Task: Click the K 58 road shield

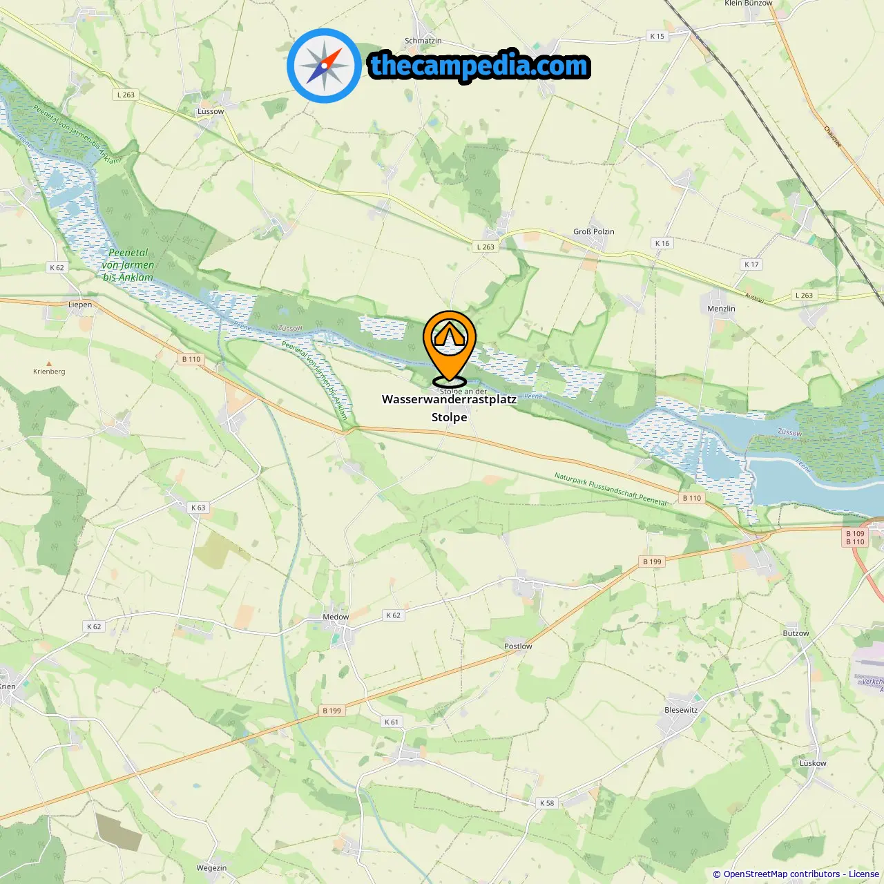Action: (x=546, y=803)
